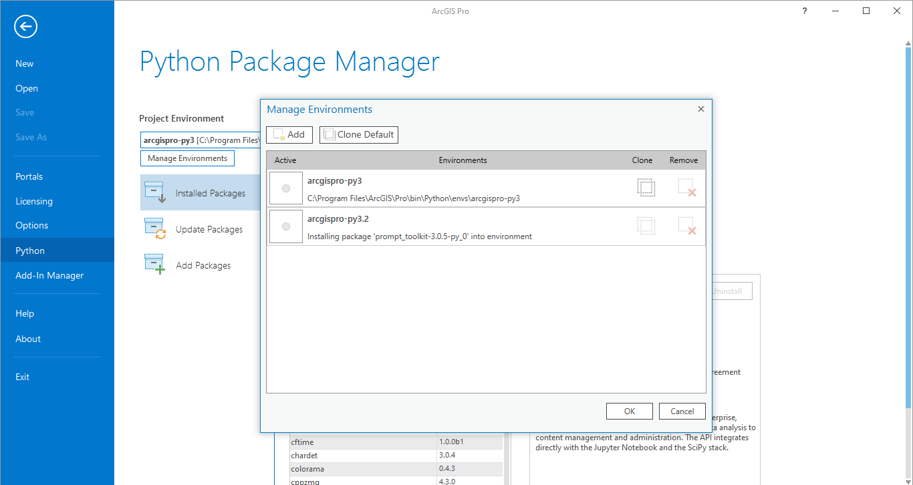Viewport: 913px width, 485px height.
Task: Click the arcgispro-py3 environment path text
Action: click(414, 198)
